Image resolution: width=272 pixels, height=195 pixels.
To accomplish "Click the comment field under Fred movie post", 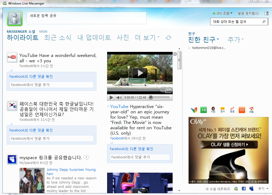I will coord(140,157).
